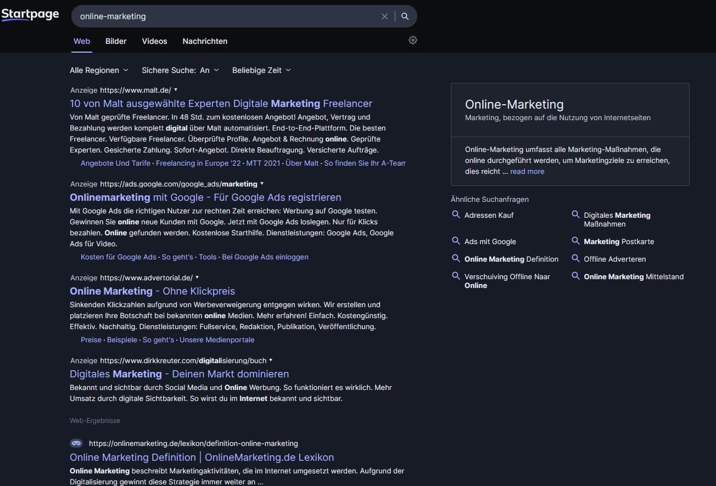The width and height of the screenshot is (716, 486).
Task: Open the Angebote Und Tarife sitelink
Action: click(x=115, y=163)
